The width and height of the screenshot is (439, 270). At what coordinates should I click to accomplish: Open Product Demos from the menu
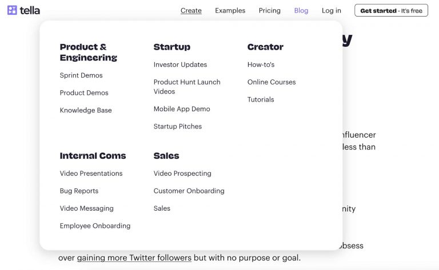[x=84, y=93]
